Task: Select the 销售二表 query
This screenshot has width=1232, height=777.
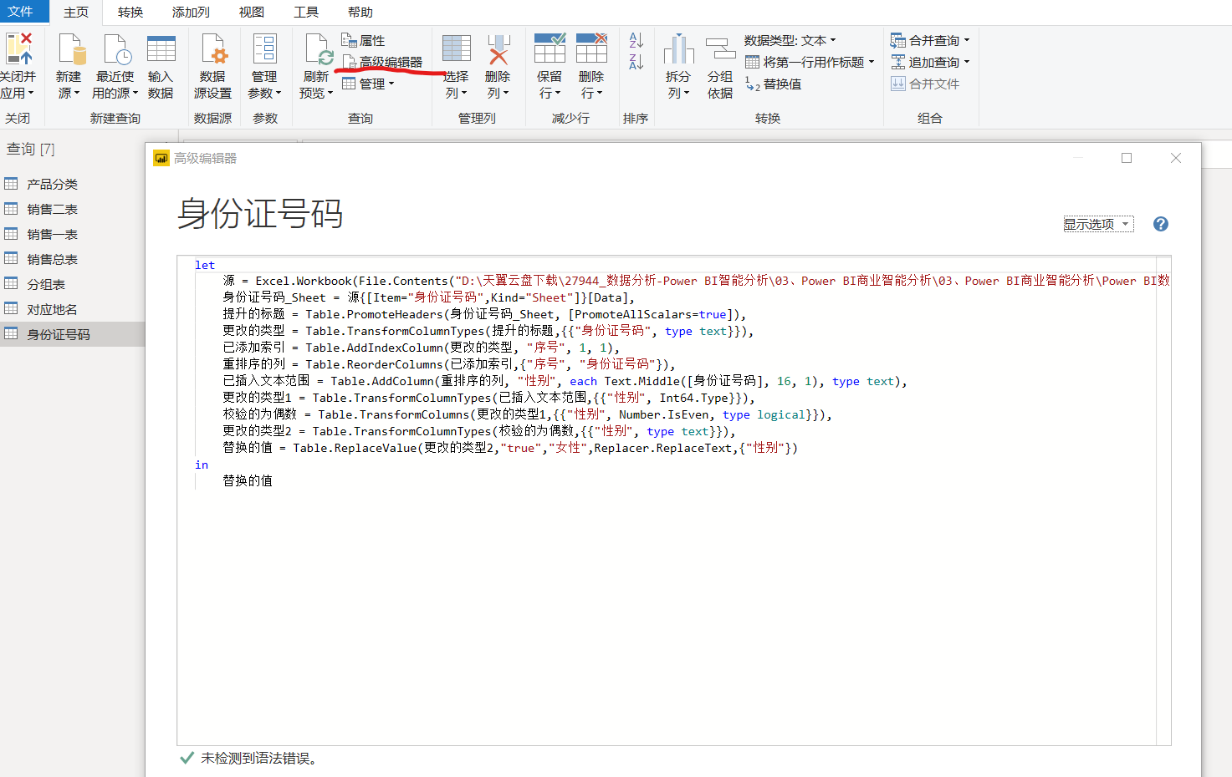Action: pyautogui.click(x=72, y=209)
